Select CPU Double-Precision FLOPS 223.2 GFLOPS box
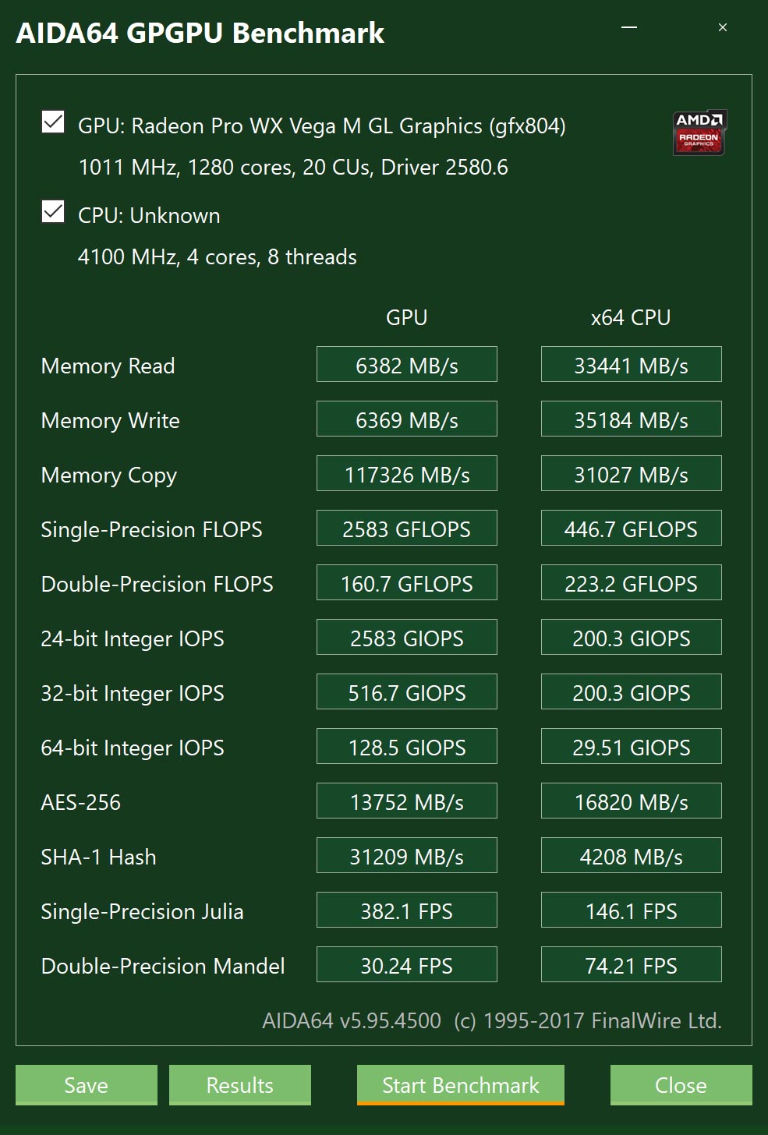The width and height of the screenshot is (768, 1135). [x=632, y=582]
